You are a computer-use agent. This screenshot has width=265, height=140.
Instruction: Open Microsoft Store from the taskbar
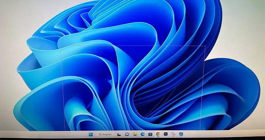click(150, 134)
